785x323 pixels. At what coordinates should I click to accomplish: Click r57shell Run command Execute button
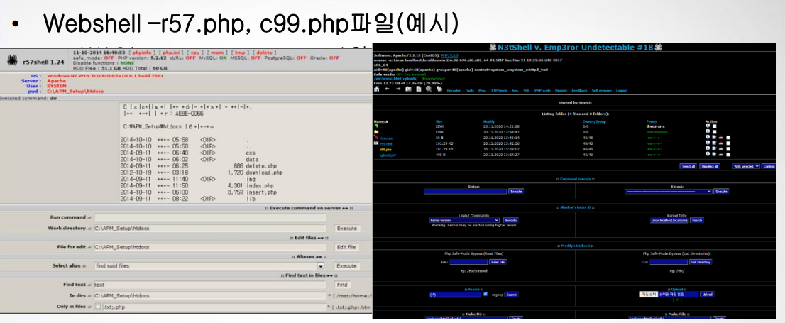(346, 228)
